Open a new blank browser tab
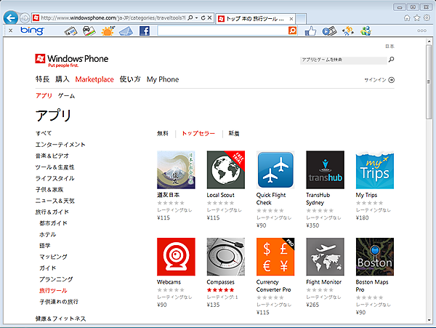Viewport: 436px width, 328px height. (x=301, y=19)
